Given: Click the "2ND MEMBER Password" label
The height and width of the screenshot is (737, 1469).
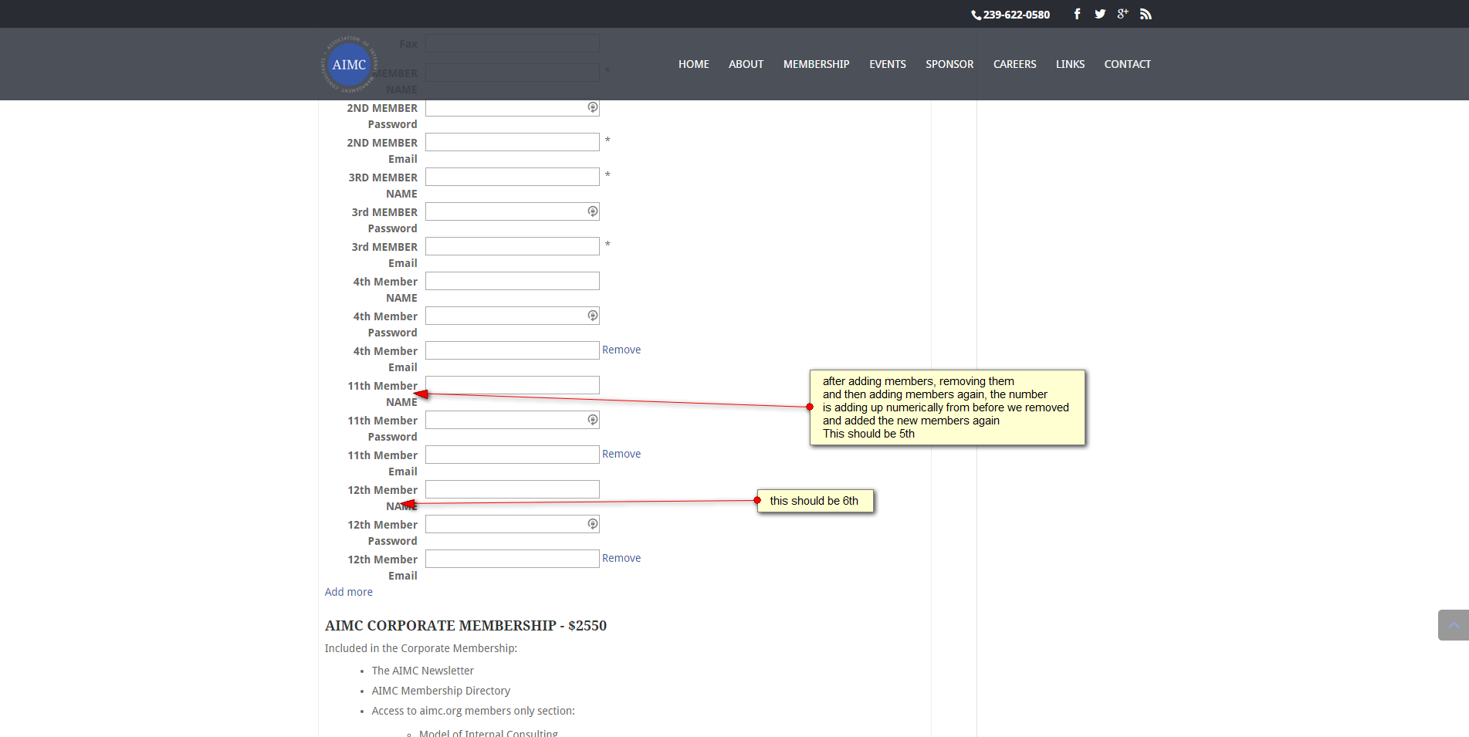Looking at the screenshot, I should tap(382, 116).
